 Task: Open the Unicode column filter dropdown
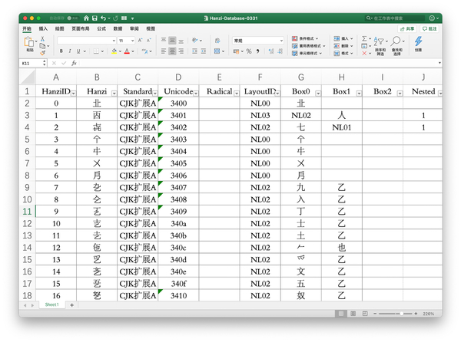pyautogui.click(x=194, y=92)
